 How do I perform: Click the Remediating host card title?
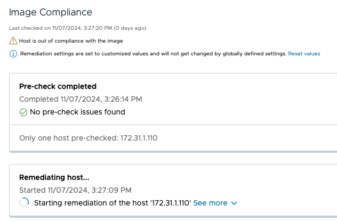54,177
